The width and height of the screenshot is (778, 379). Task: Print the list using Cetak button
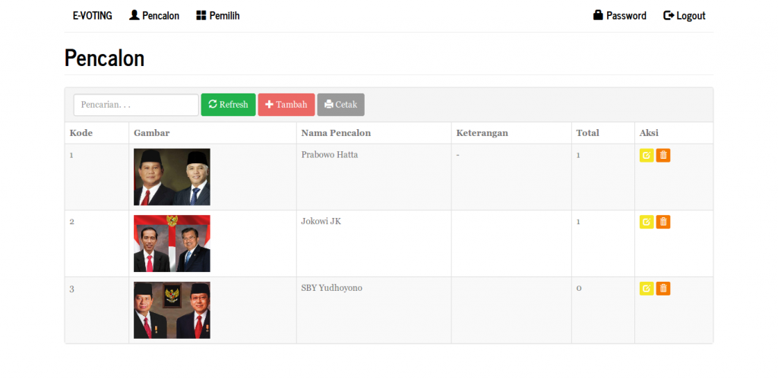(340, 105)
